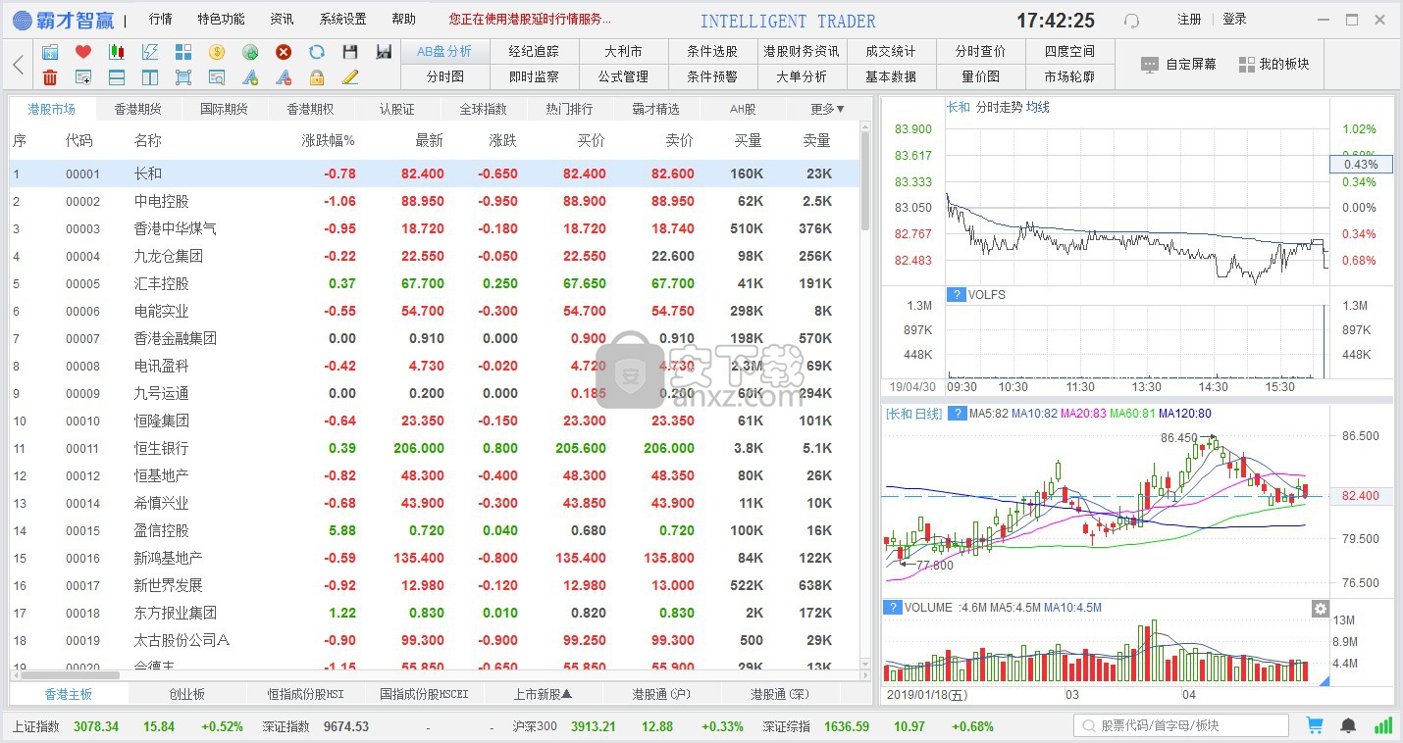Viewport: 1403px width, 743px height.
Task: Click help icon beside VOLUME indicator
Action: click(x=892, y=608)
